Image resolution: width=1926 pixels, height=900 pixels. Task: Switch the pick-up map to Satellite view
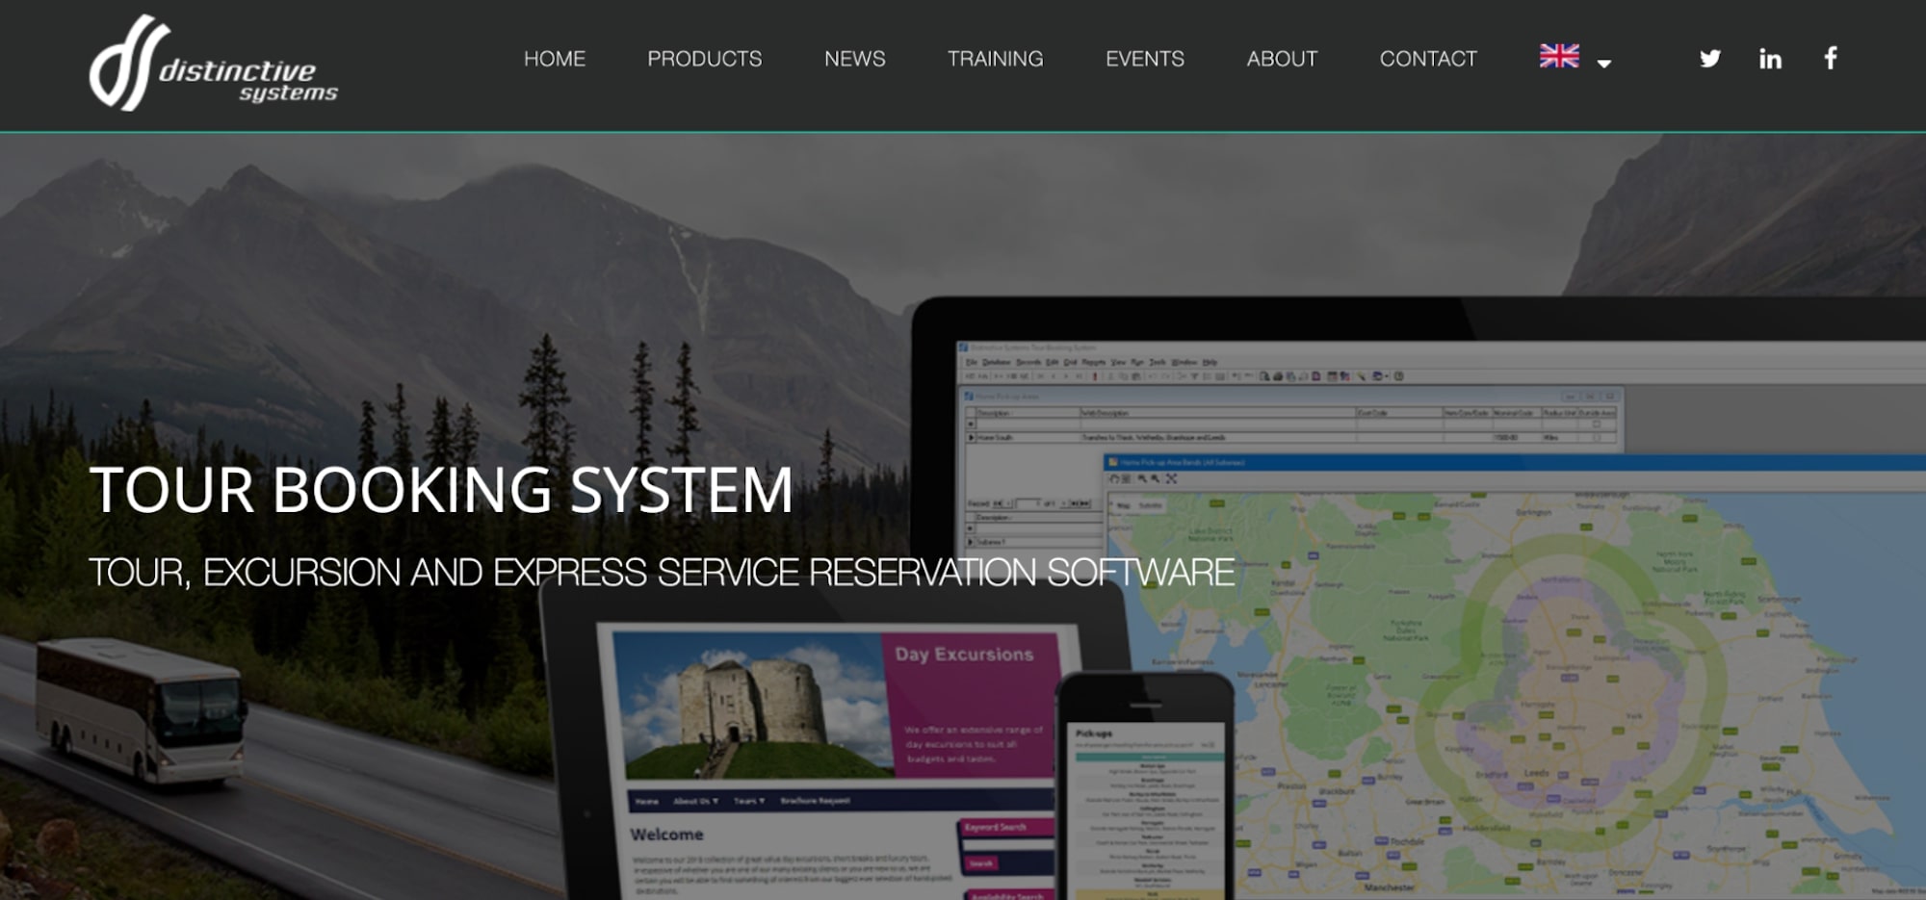(1150, 506)
